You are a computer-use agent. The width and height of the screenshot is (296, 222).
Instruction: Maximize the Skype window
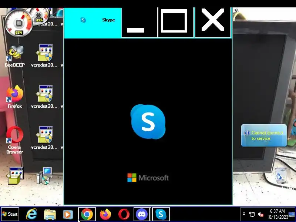[175, 23]
